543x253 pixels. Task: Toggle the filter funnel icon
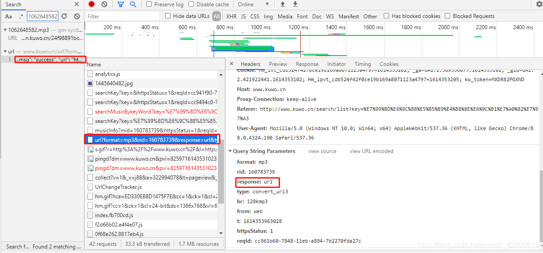pyautogui.click(x=120, y=4)
